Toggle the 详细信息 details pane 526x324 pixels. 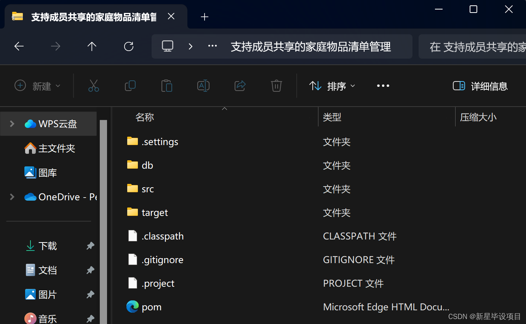click(480, 86)
